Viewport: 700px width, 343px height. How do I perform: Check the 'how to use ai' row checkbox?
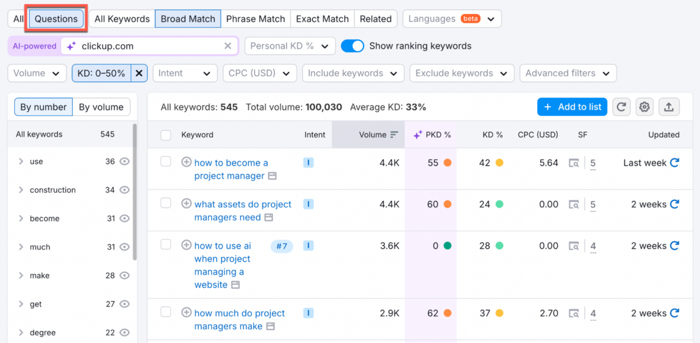[166, 244]
